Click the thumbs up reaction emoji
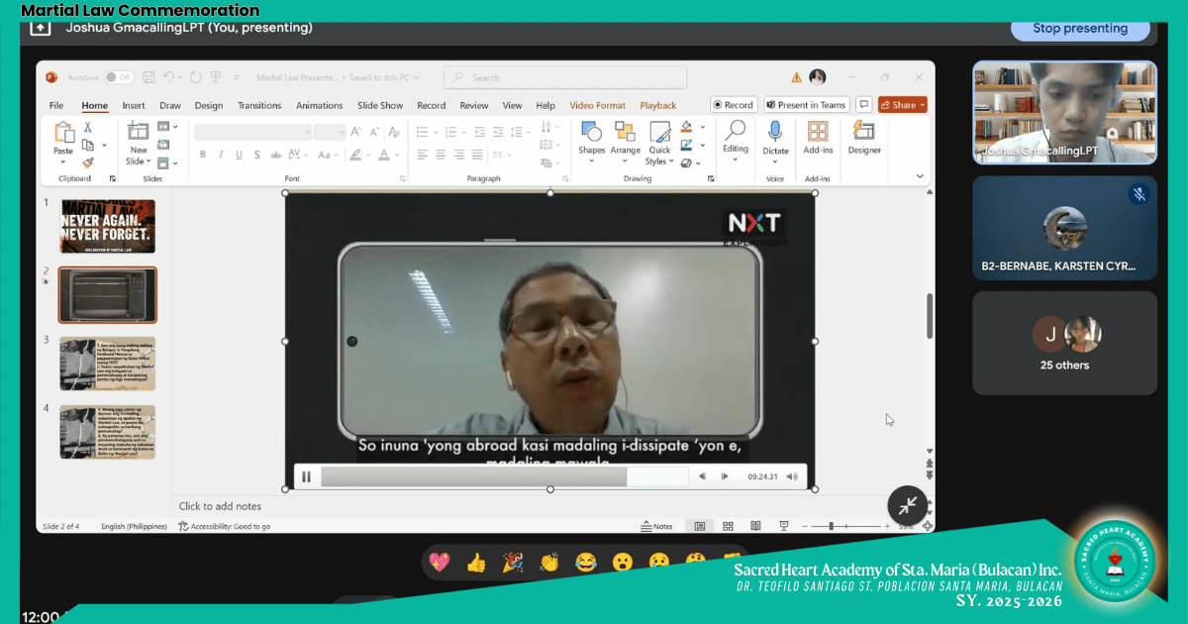 pos(476,563)
